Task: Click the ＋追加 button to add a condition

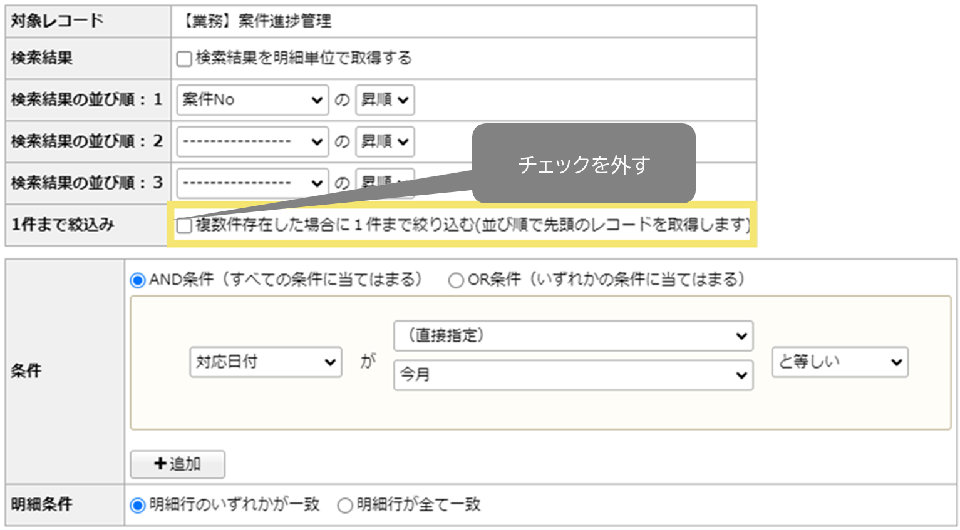Action: click(177, 464)
